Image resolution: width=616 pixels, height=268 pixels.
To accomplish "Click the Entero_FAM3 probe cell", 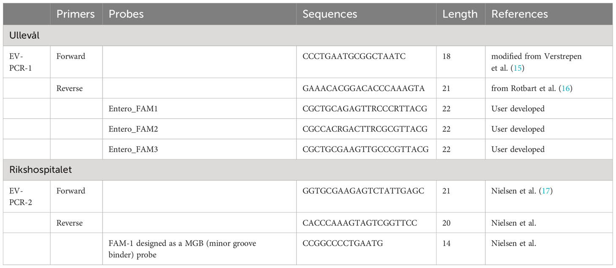I will point(199,149).
